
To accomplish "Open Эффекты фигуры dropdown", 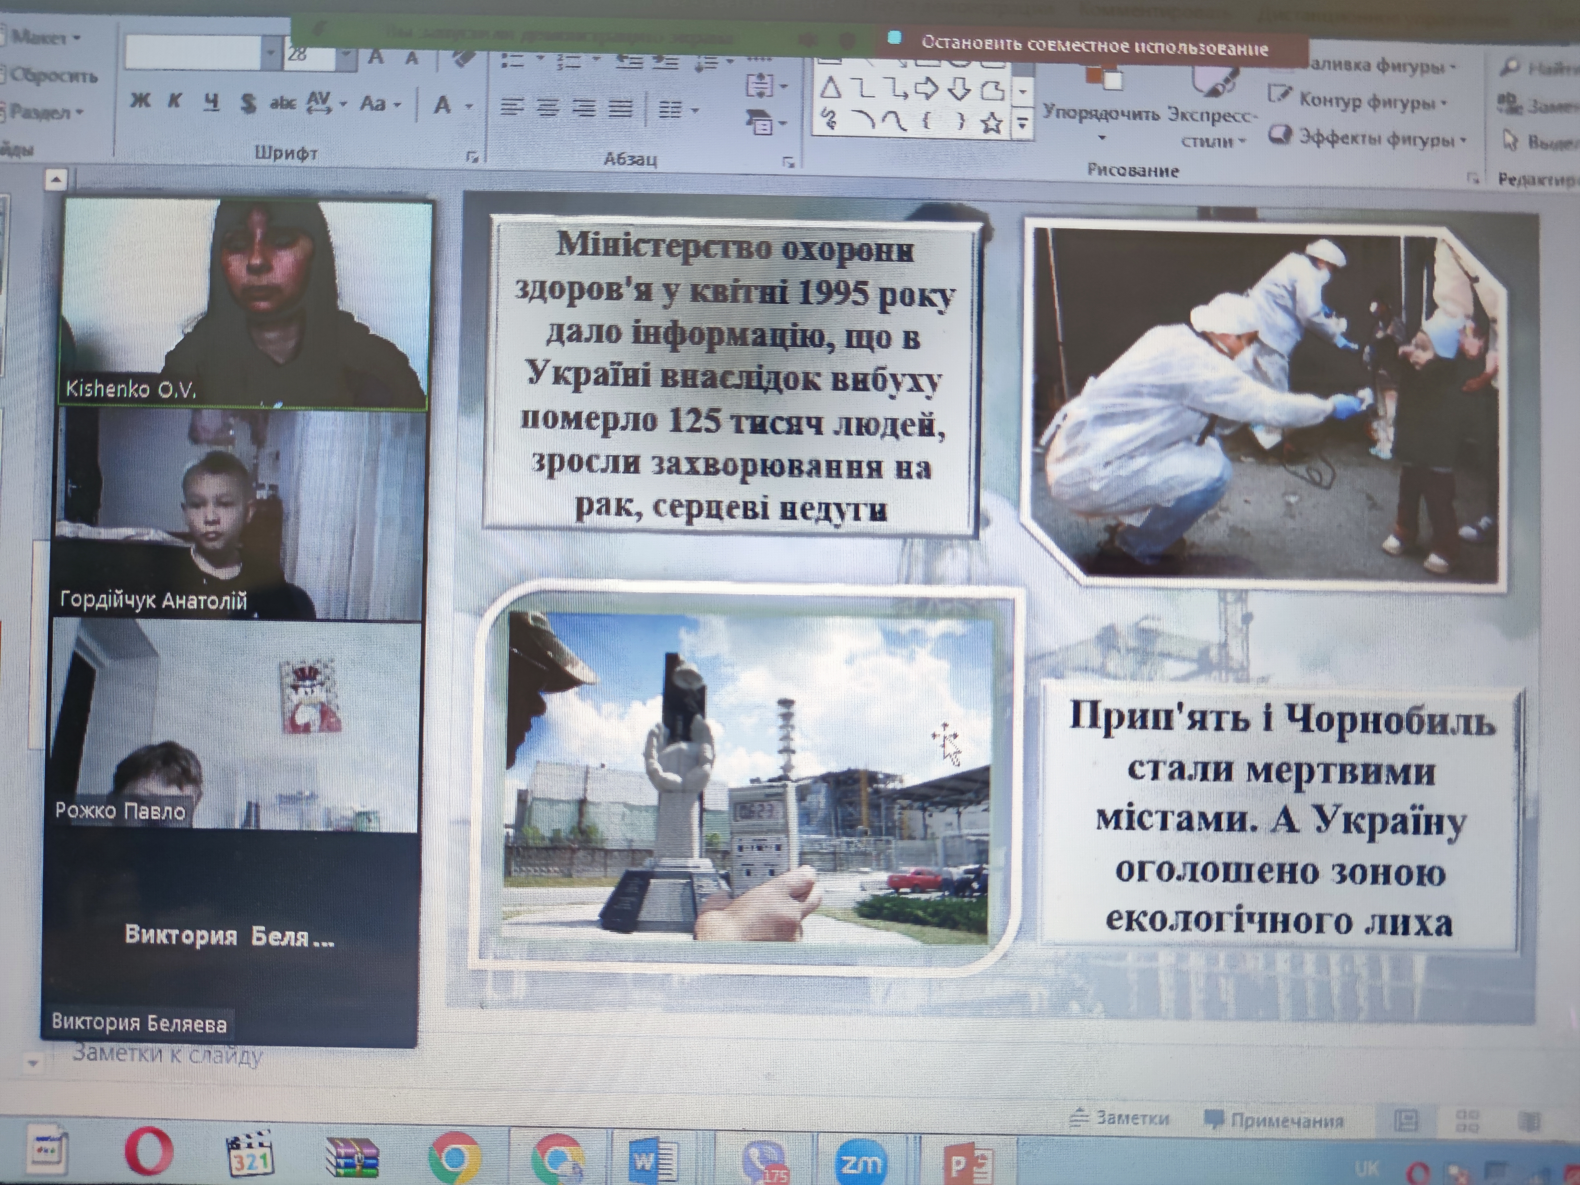I will pos(1367,138).
